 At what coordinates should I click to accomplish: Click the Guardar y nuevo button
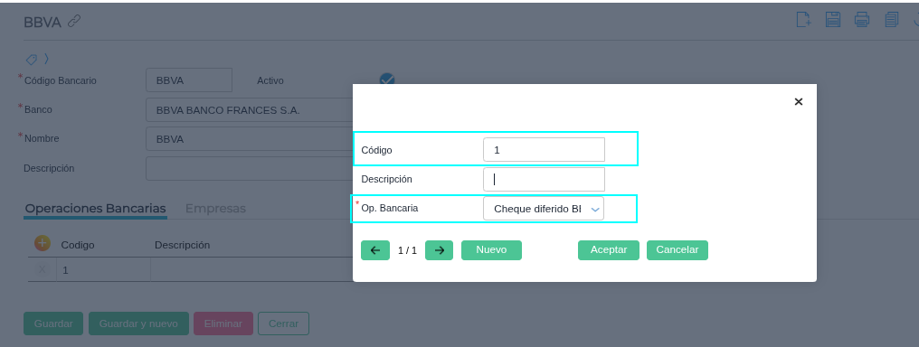pyautogui.click(x=138, y=324)
